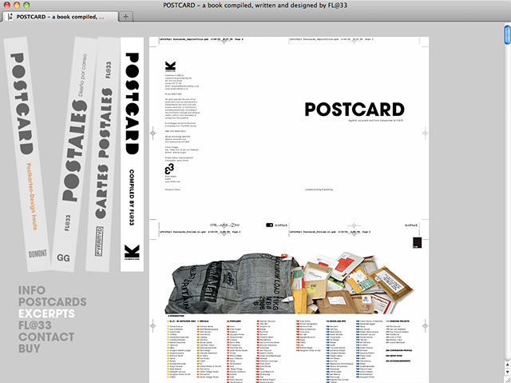Click the DUMONT publisher logo
The height and width of the screenshot is (383, 511).
coord(38,253)
